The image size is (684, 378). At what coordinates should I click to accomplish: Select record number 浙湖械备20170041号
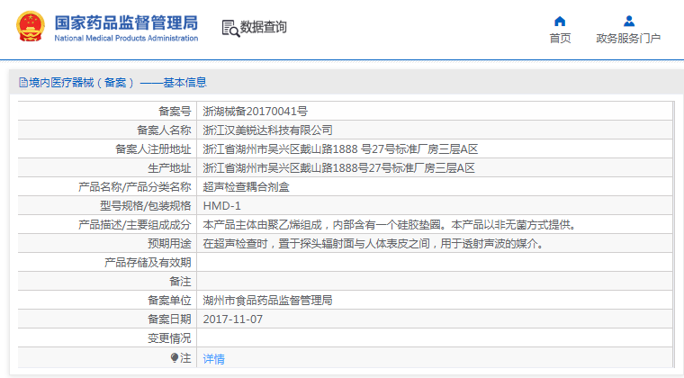256,112
